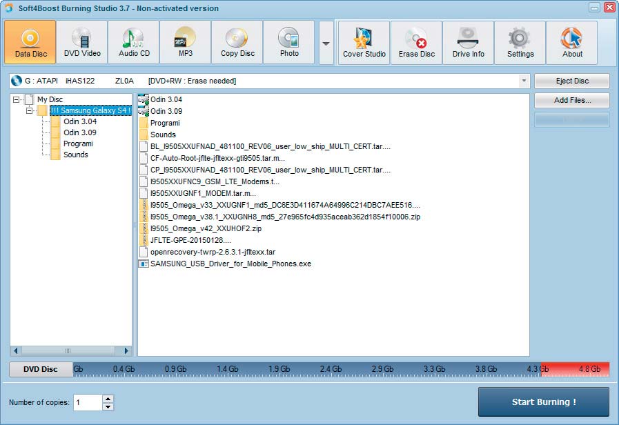Open the Erase Disc tool
619x425 pixels.
pyautogui.click(x=416, y=43)
